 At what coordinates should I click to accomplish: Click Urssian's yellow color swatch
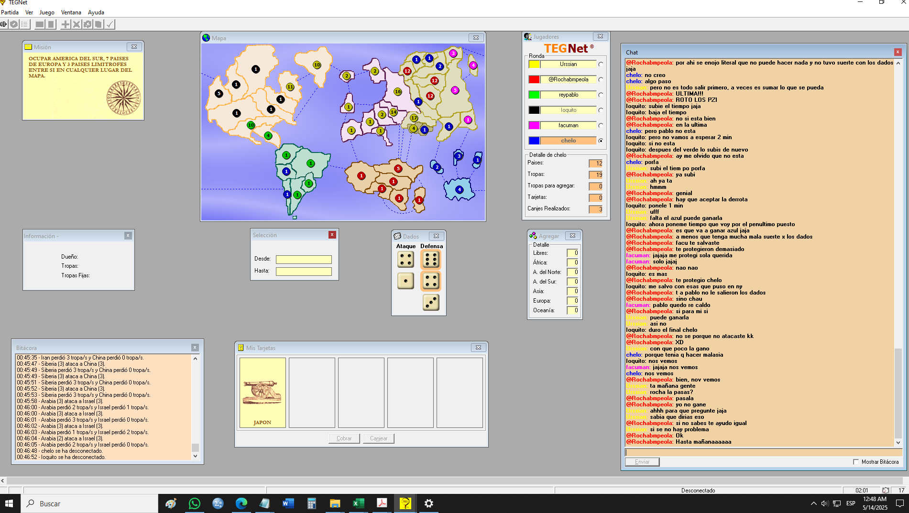tap(534, 64)
